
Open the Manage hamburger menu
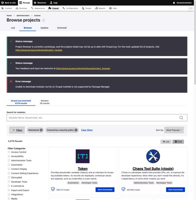coord(25,3)
